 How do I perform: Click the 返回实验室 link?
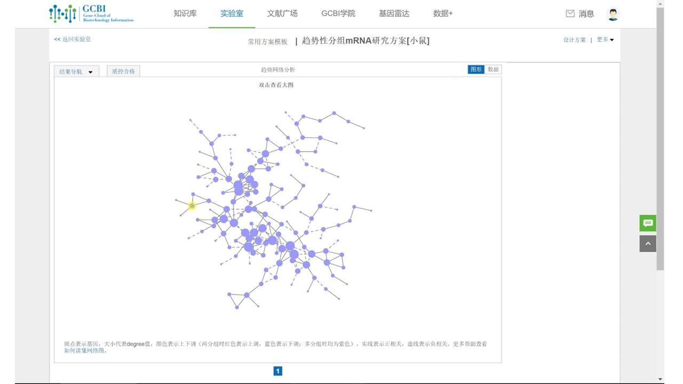click(x=72, y=39)
